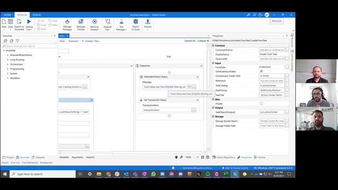Click the New file icon in ribbon
338x190 pixels.
[4, 22]
